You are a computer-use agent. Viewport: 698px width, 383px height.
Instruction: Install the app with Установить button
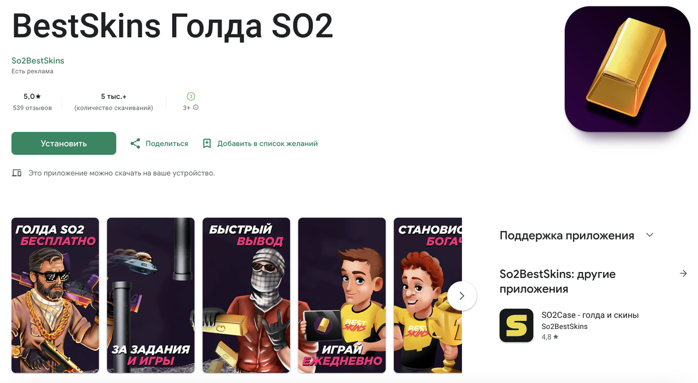pyautogui.click(x=64, y=144)
